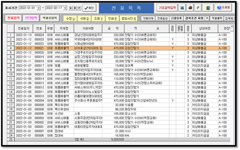Confirm the date range with 확인
This screenshot has height=150, width=240.
[x=89, y=8]
